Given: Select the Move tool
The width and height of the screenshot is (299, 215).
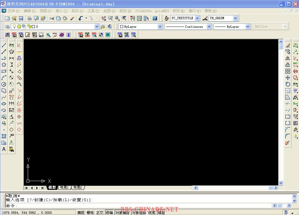Looking at the screenshot, I should coord(288,78).
